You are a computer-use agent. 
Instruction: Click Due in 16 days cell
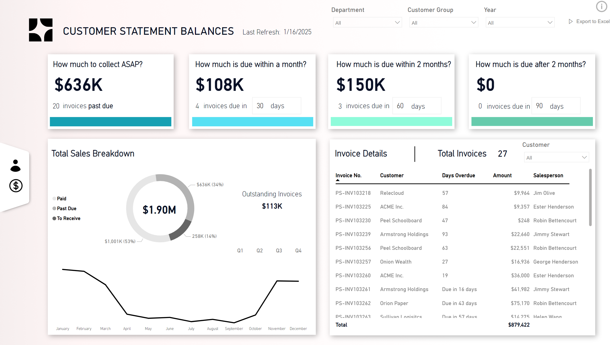pos(459,289)
